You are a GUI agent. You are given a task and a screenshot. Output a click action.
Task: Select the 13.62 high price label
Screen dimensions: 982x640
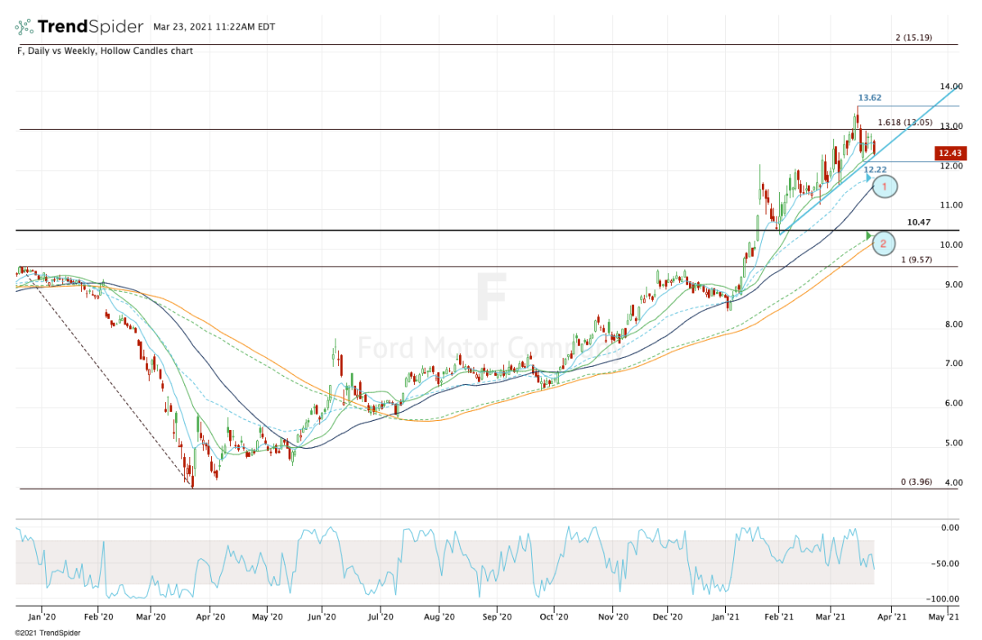(870, 98)
